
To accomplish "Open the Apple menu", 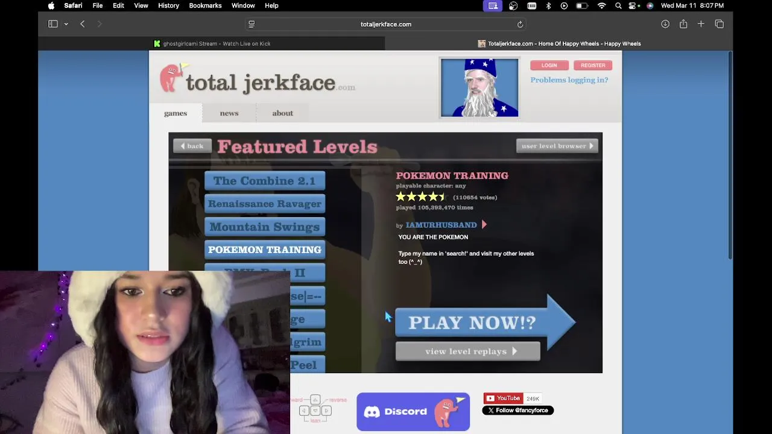I will coord(51,5).
